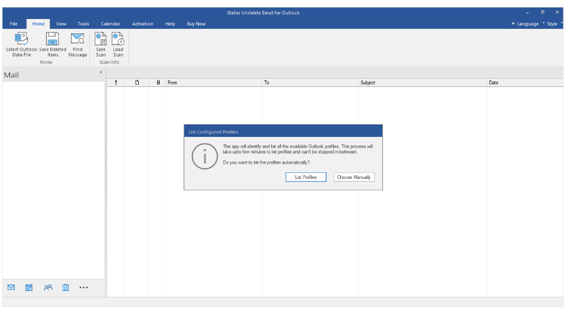The width and height of the screenshot is (566, 314).
Task: Open the Buy Now tab
Action: click(x=196, y=24)
